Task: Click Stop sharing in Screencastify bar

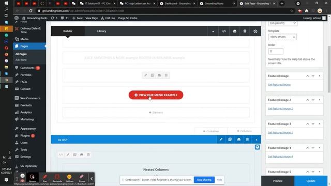Action: [x=204, y=180]
